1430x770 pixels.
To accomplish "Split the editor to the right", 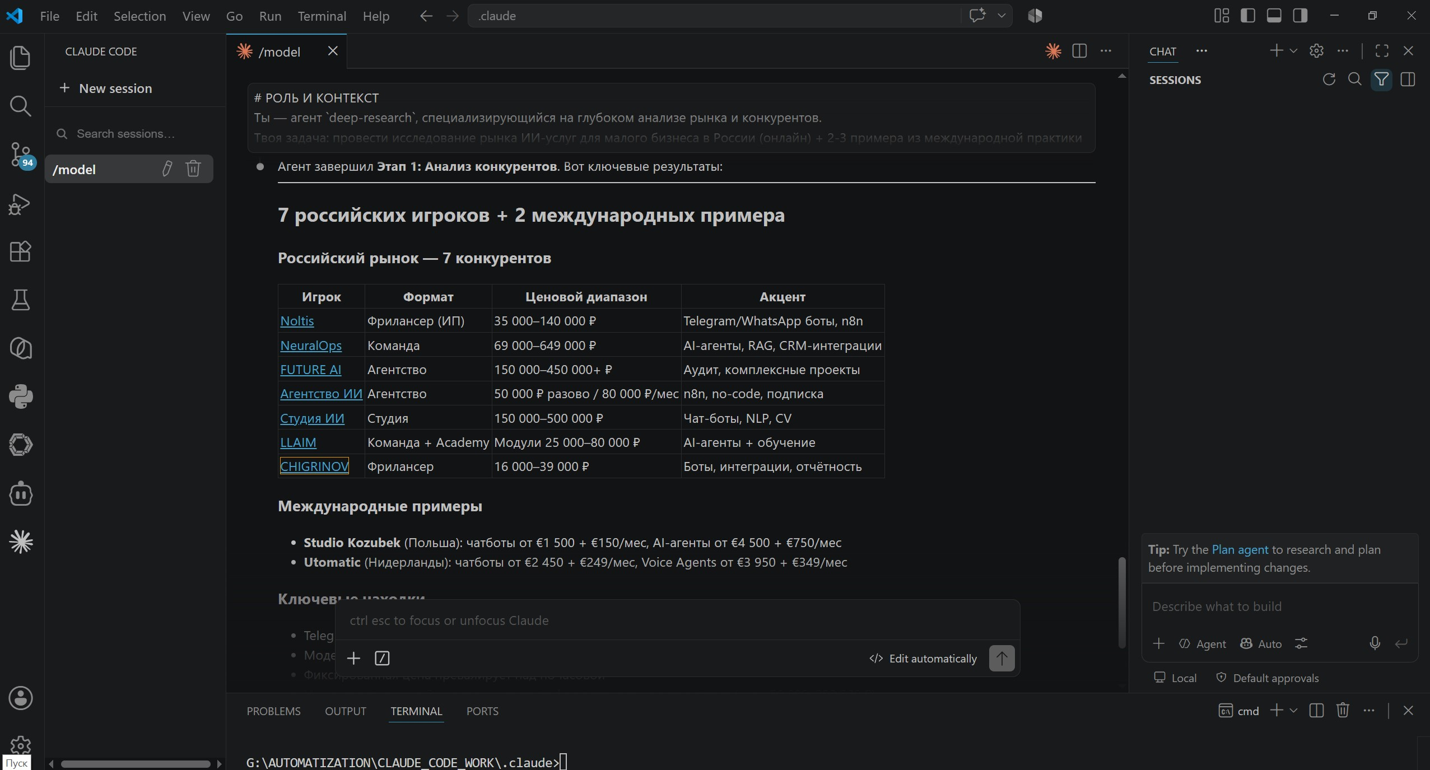I will click(1079, 51).
